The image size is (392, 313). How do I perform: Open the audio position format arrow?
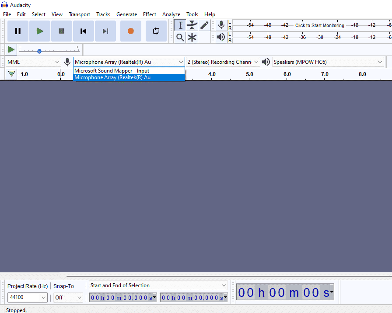click(332, 292)
